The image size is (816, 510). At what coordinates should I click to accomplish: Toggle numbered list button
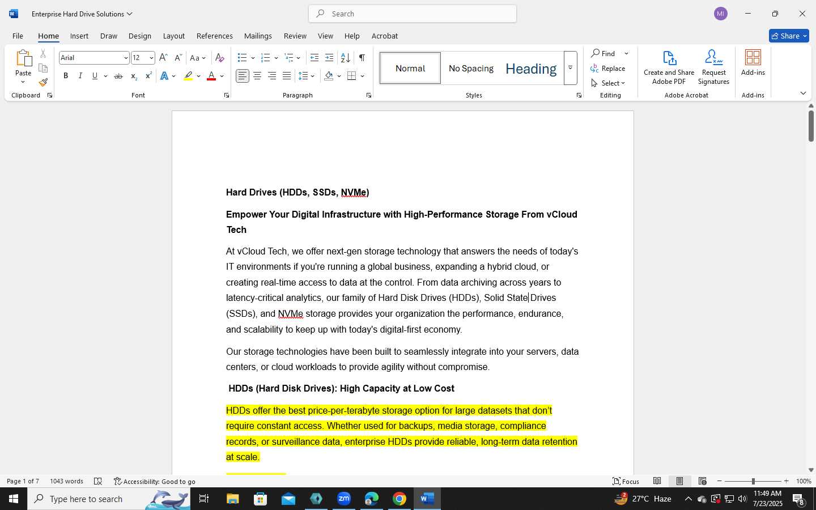(x=265, y=58)
